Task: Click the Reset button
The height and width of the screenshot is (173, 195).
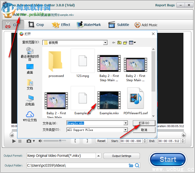Action: [101, 141]
